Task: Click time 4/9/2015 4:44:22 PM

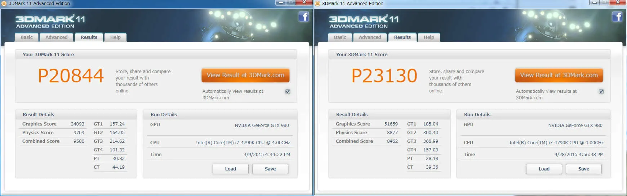Action: point(267,155)
